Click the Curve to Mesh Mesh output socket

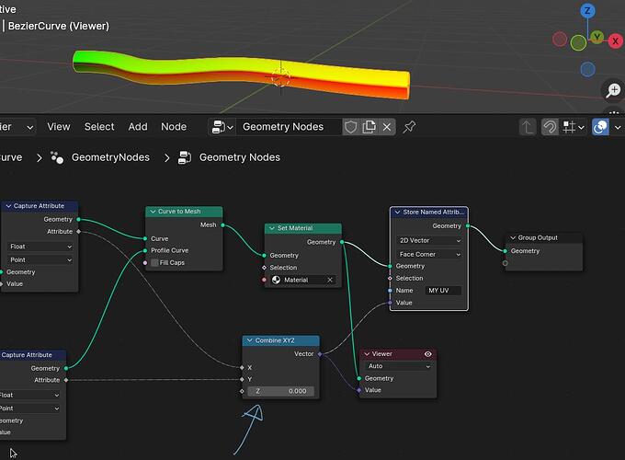click(x=222, y=225)
